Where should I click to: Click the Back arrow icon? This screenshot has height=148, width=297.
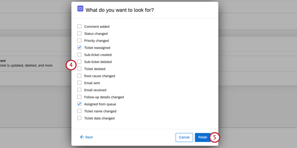(x=82, y=137)
